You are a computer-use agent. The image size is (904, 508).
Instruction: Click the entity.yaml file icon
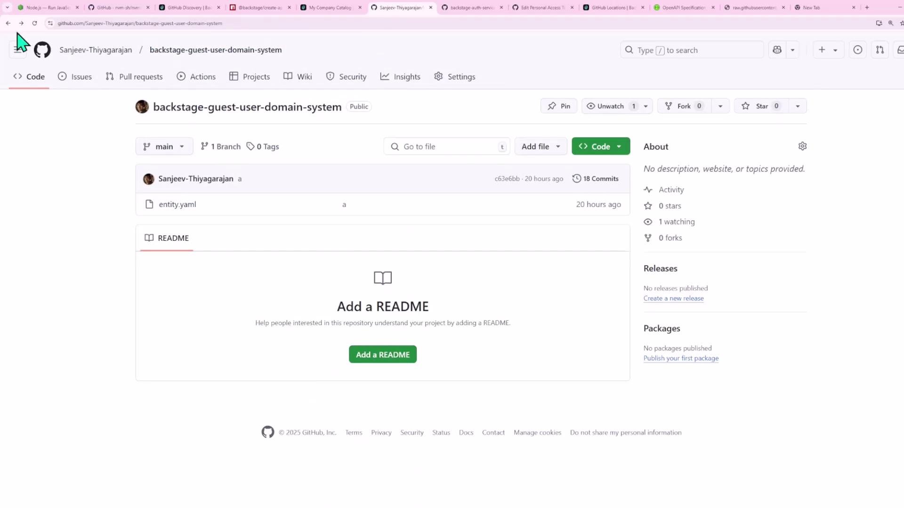pyautogui.click(x=149, y=204)
